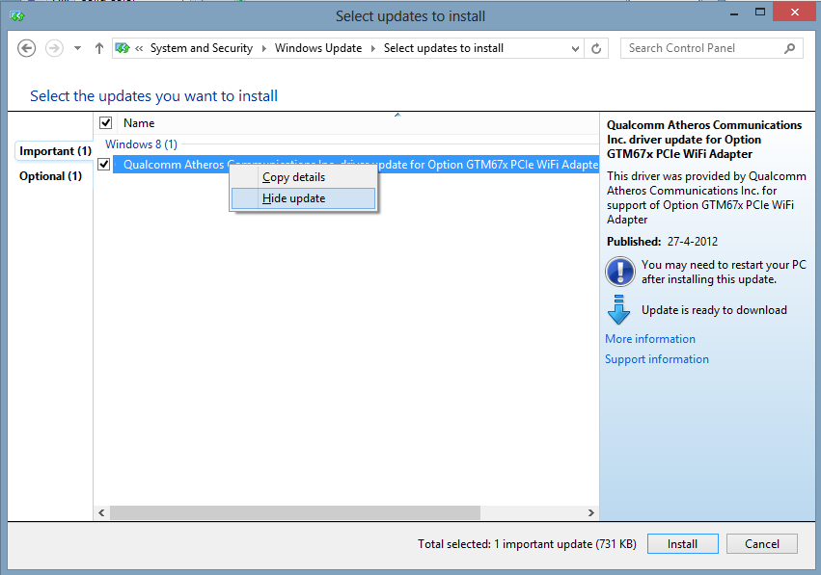Go up one level with up arrow
Screen dimensions: 821x575
coord(99,48)
